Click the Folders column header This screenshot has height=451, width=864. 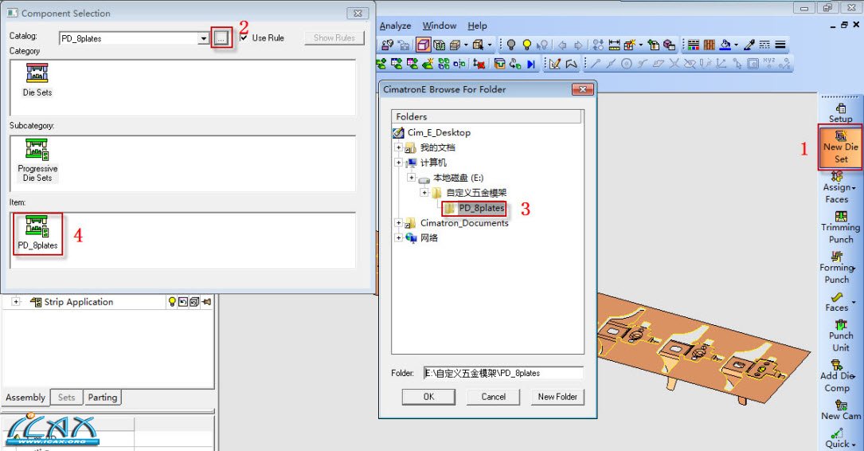click(486, 116)
